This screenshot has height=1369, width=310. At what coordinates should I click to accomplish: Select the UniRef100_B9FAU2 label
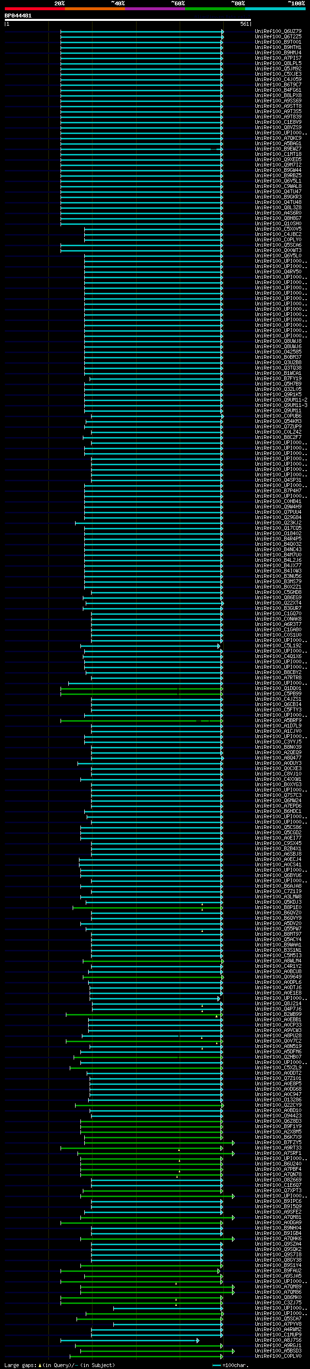[278, 1270]
